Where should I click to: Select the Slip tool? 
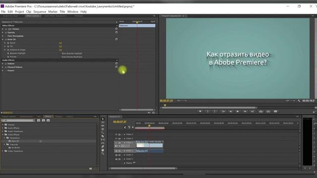(x=103, y=139)
